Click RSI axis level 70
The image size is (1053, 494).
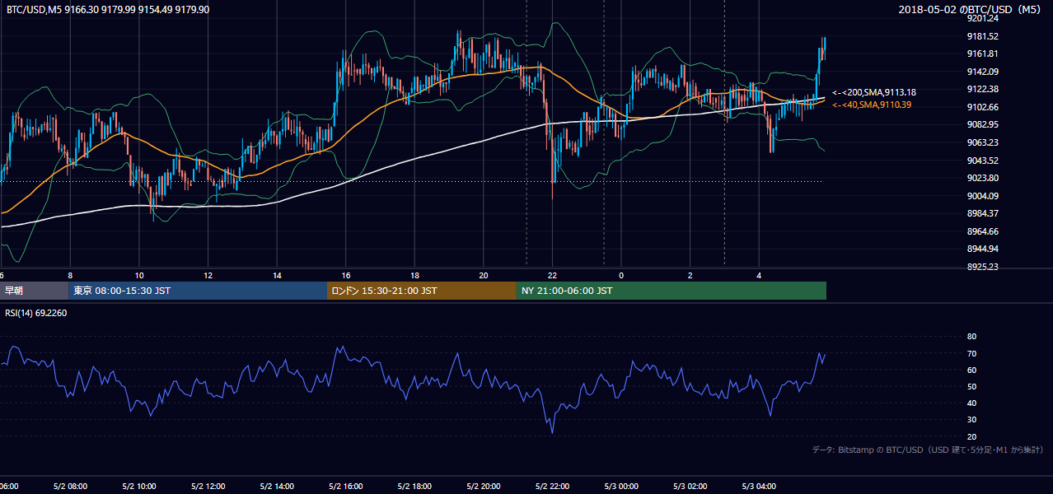click(971, 353)
